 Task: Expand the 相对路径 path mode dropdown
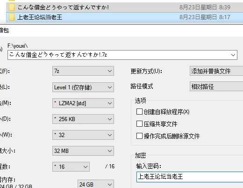coord(216,87)
